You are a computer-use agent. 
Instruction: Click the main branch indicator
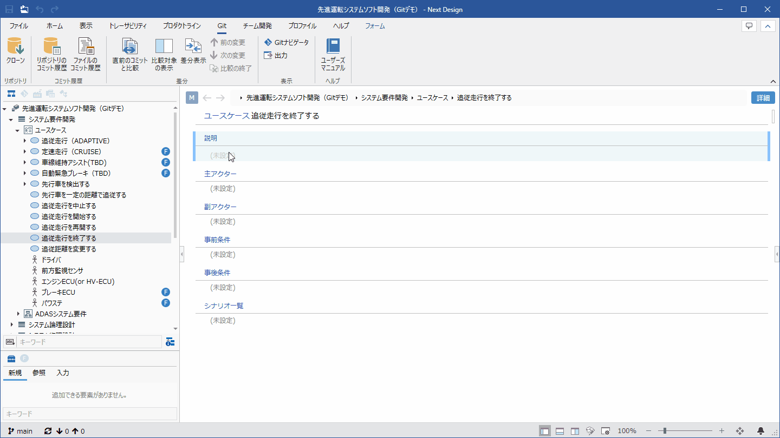pos(20,431)
